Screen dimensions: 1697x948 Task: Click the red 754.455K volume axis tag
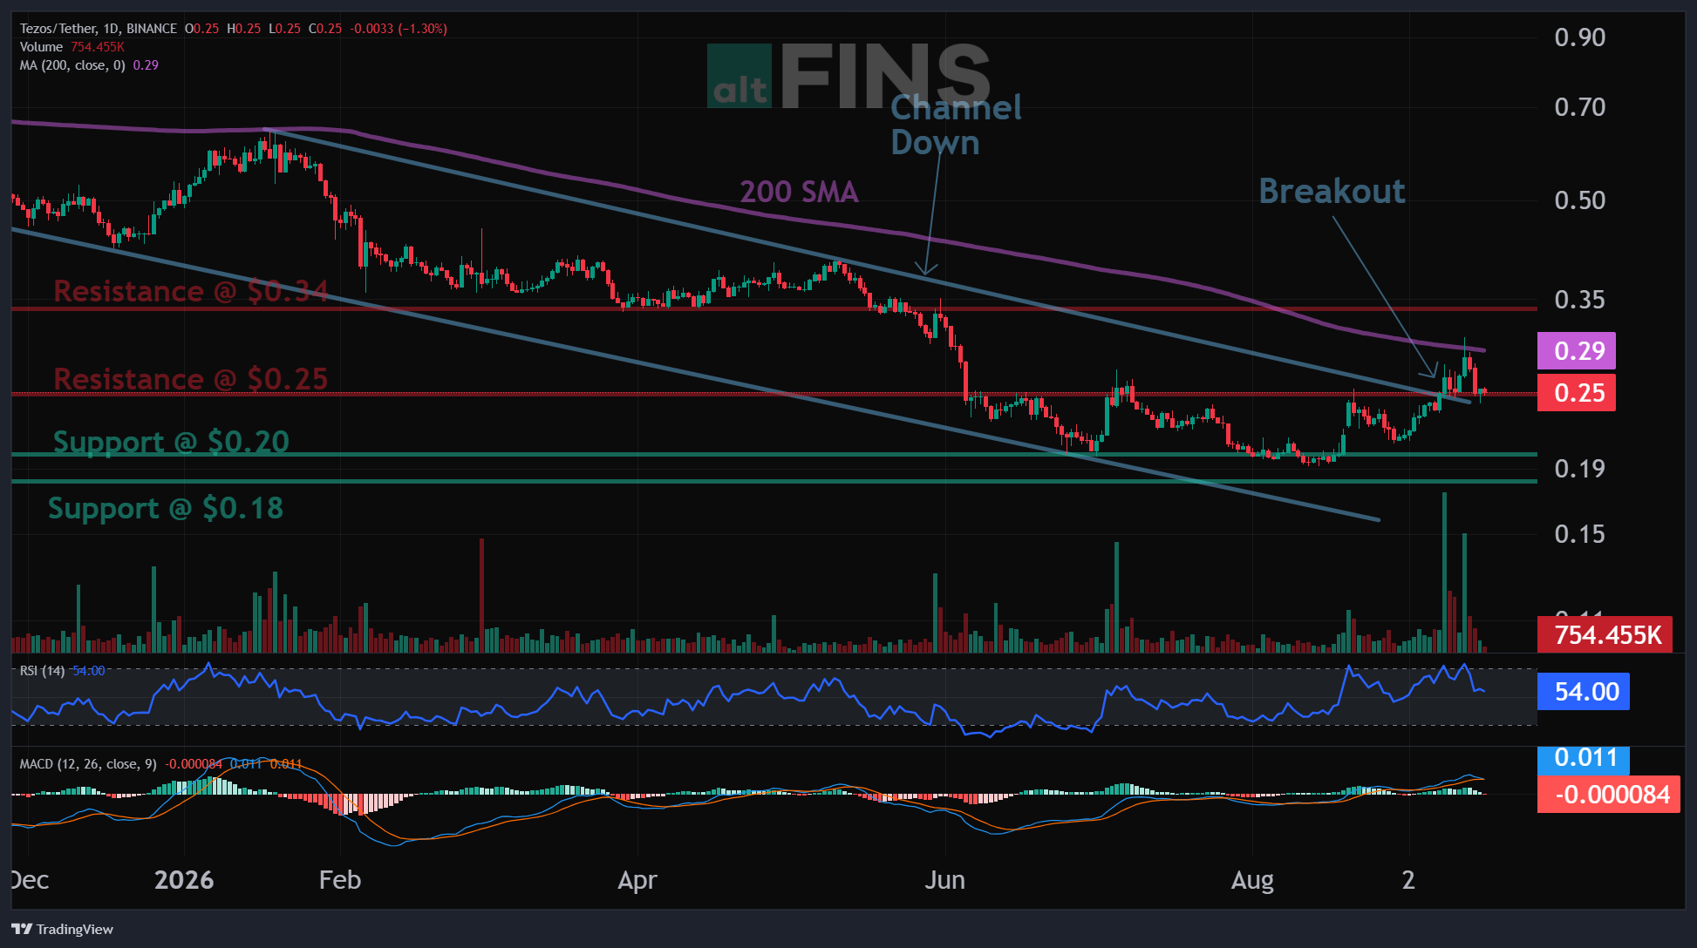pyautogui.click(x=1605, y=634)
